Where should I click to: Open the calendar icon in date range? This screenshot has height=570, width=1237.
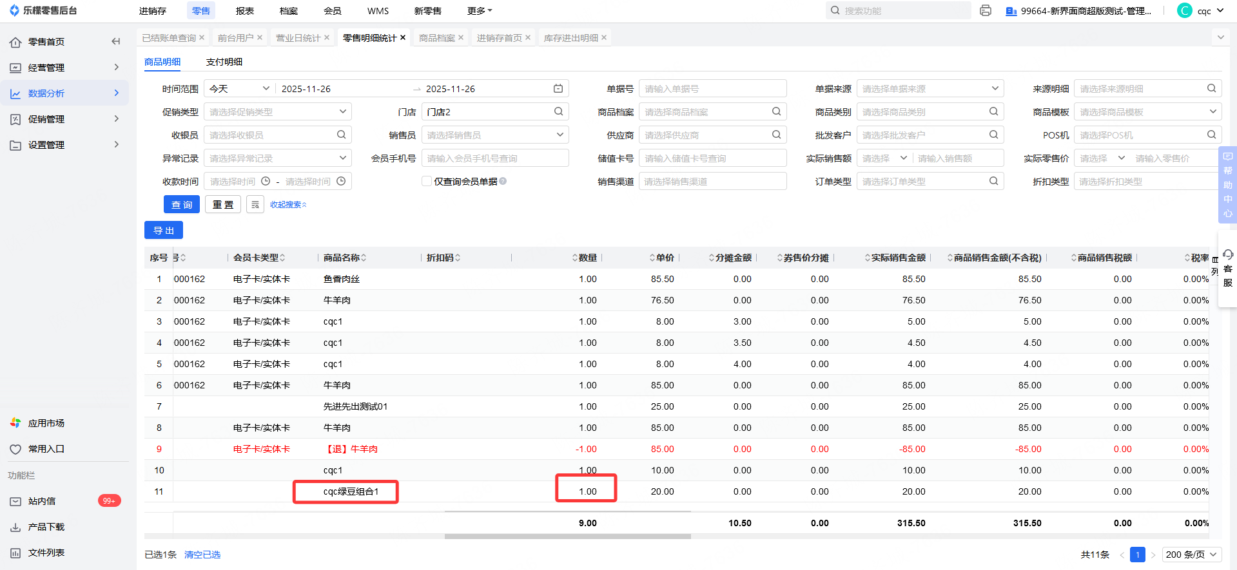pyautogui.click(x=558, y=89)
